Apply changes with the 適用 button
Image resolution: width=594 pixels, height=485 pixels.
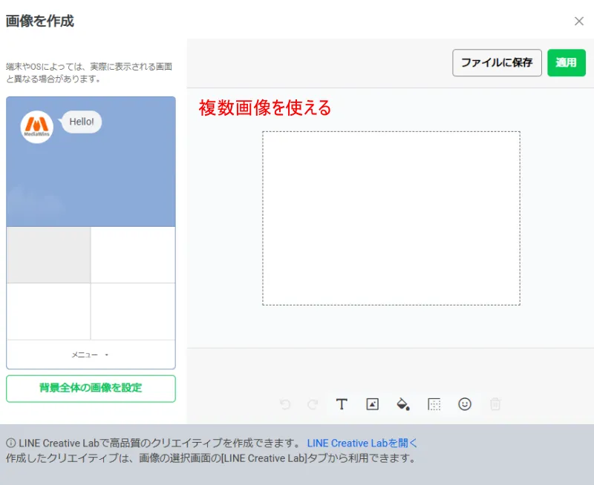point(567,63)
